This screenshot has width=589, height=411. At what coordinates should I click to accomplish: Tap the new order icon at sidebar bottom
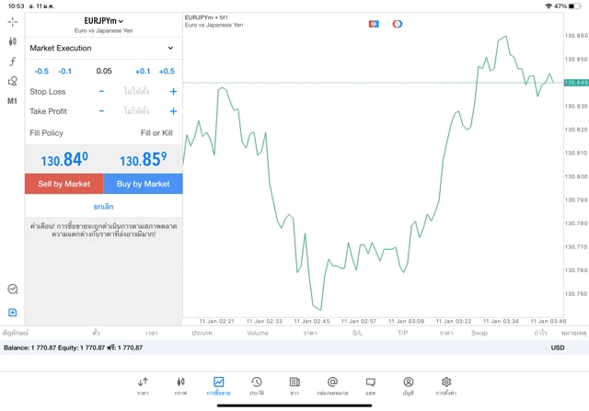click(x=12, y=313)
